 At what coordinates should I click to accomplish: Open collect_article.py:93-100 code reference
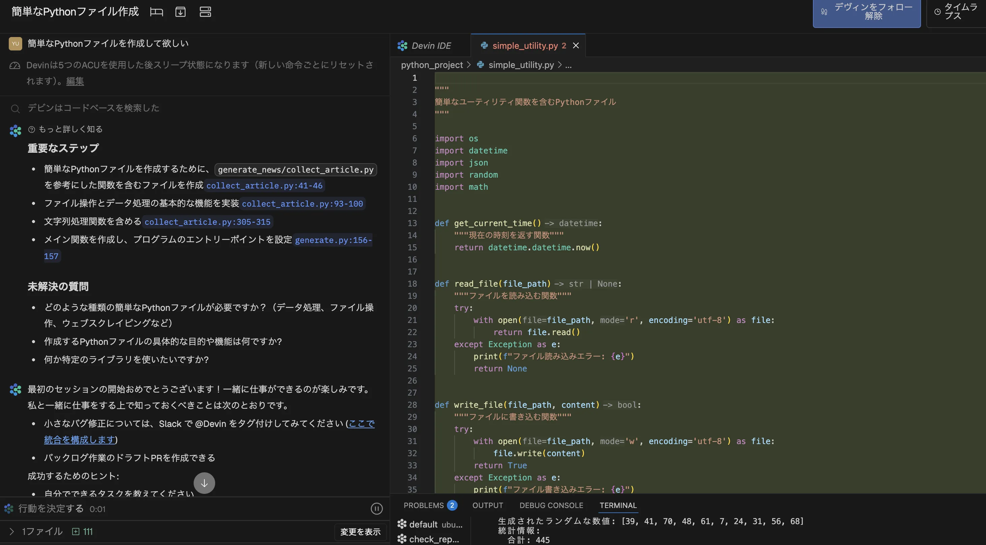302,204
